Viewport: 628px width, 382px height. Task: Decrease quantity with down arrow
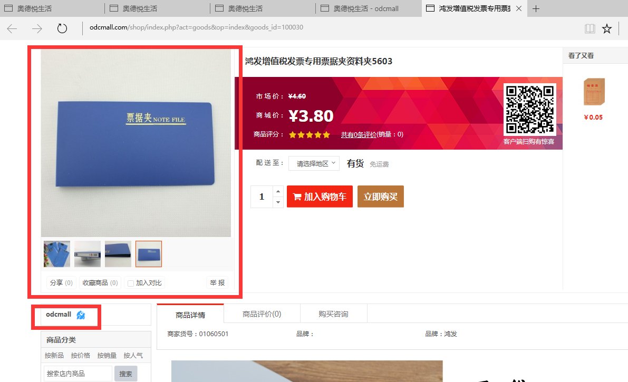[x=278, y=202]
